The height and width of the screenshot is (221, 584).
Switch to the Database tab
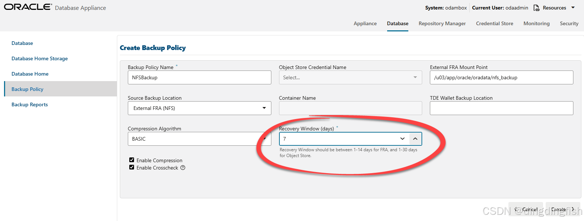(x=398, y=23)
